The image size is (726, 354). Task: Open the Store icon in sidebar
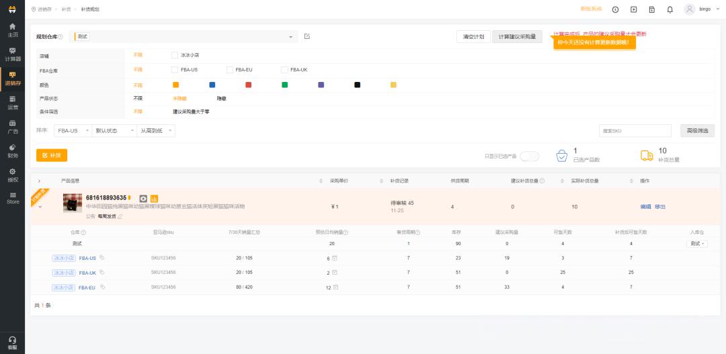coord(12,197)
